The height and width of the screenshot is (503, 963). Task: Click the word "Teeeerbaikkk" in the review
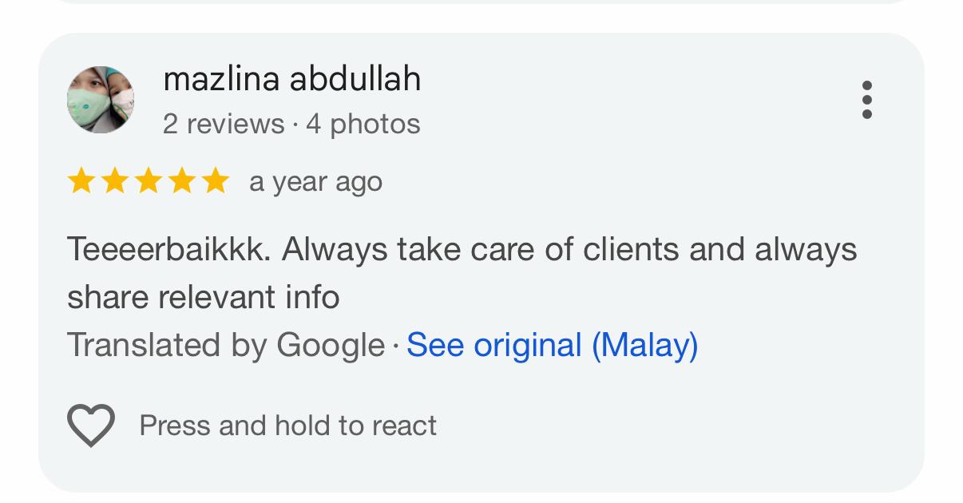[168, 250]
